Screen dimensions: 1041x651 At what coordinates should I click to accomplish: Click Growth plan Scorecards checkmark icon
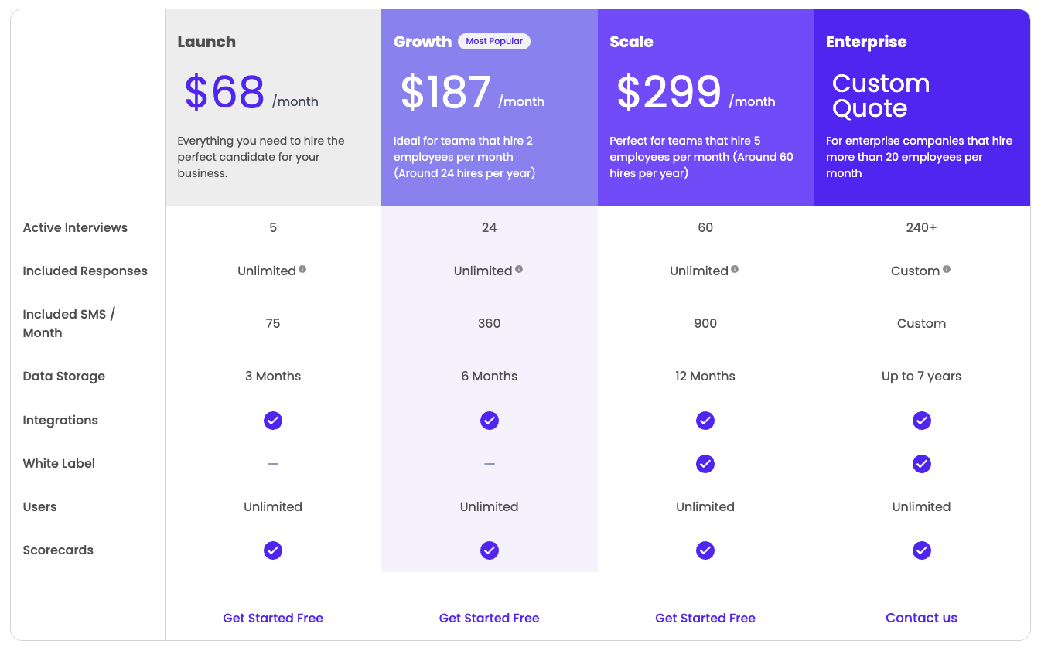point(490,550)
